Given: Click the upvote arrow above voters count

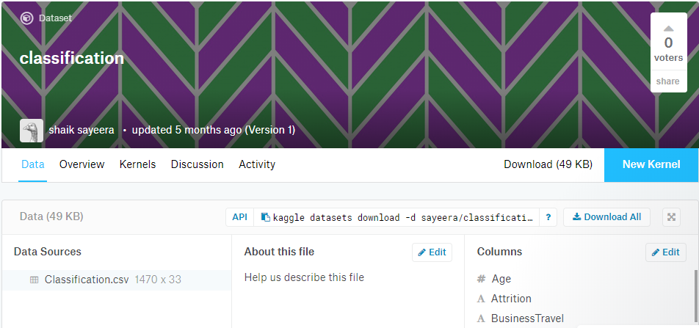Looking at the screenshot, I should pyautogui.click(x=668, y=29).
